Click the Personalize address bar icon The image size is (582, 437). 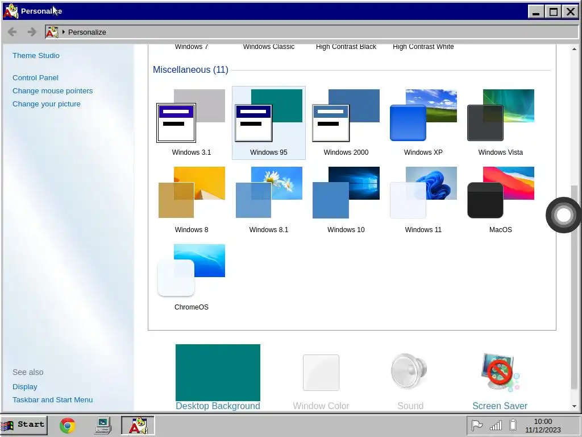coord(52,32)
